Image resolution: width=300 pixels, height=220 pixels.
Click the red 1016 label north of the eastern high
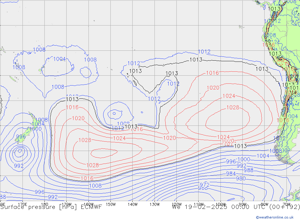212,73
